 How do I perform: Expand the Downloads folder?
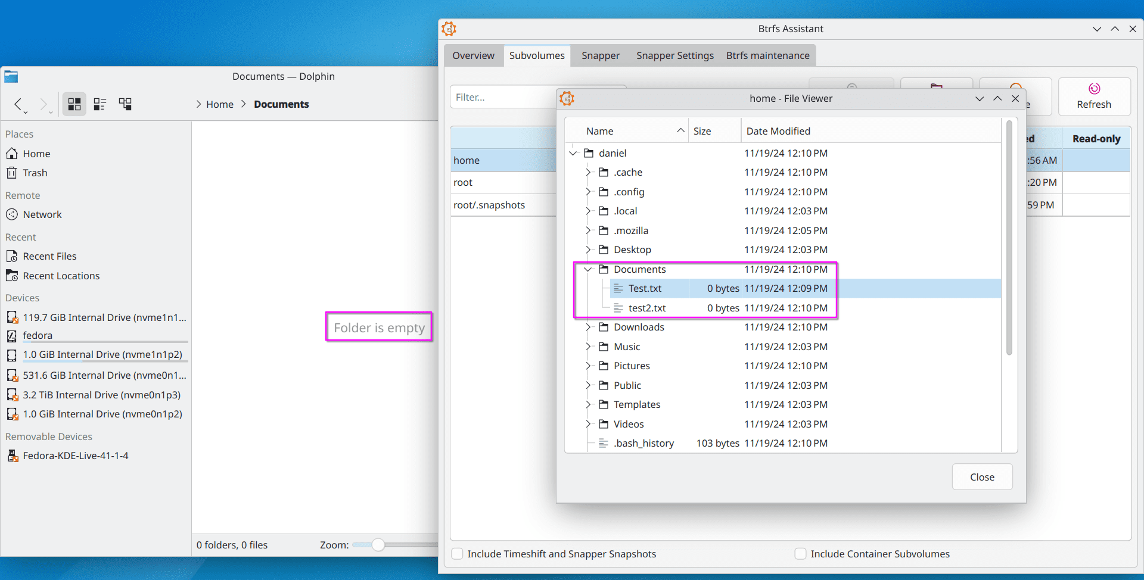click(x=588, y=327)
